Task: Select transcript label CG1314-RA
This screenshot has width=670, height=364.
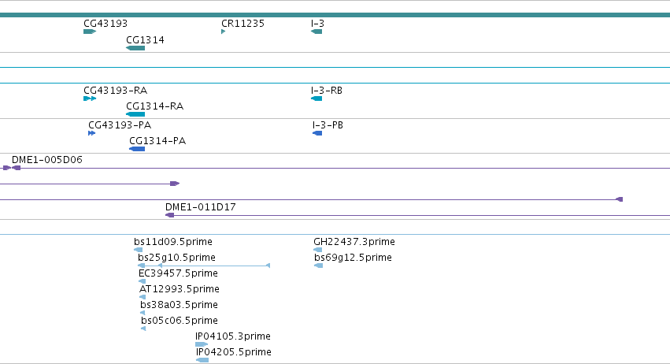Action: click(x=154, y=106)
